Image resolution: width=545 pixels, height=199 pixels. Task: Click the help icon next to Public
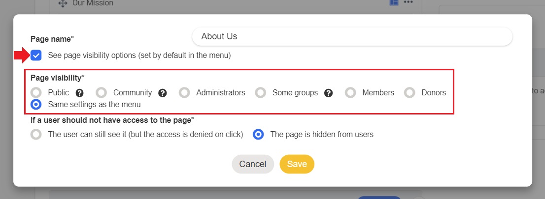click(x=79, y=92)
